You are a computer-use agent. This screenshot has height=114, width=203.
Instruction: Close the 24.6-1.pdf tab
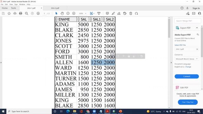click(x=42, y=8)
